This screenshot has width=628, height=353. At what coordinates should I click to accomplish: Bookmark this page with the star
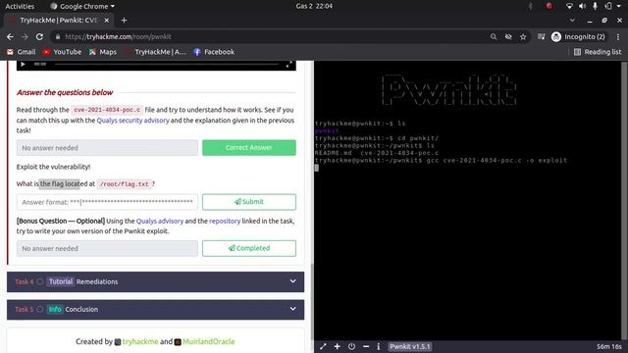pyautogui.click(x=523, y=37)
